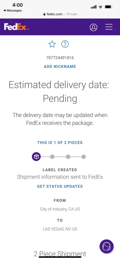Open THIS IS 1 OF 2 PIECES link
Screen dimensions: 120x260
click(60, 142)
